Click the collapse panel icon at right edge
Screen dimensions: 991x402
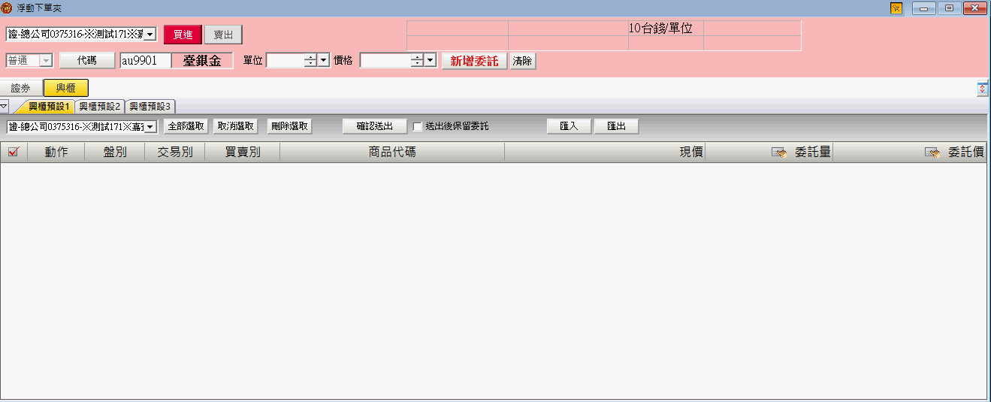[x=982, y=89]
